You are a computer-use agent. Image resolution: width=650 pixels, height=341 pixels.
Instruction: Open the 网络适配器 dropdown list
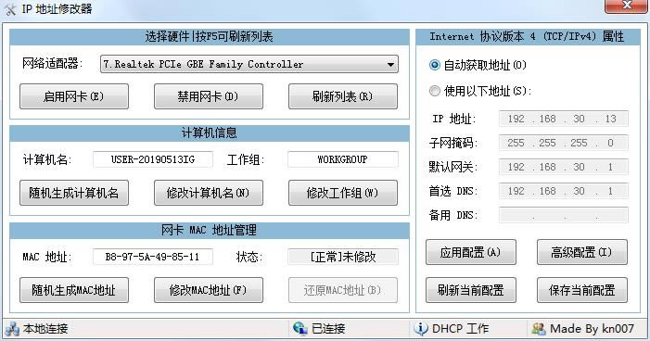click(249, 64)
